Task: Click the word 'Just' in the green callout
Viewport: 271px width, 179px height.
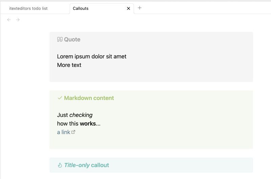Action: 62,115
